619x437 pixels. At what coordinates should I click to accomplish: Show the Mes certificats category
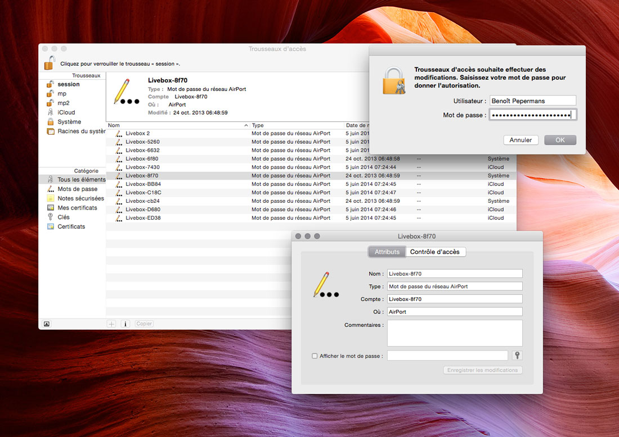pyautogui.click(x=78, y=208)
